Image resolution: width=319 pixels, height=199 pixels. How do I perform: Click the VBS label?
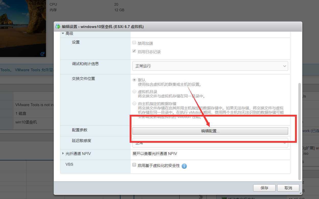[69, 164]
